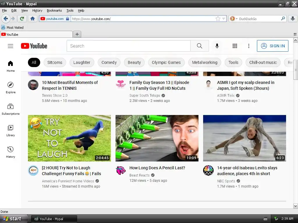Open the search engine selector dropdown
298x223 pixels.
click(234, 19)
